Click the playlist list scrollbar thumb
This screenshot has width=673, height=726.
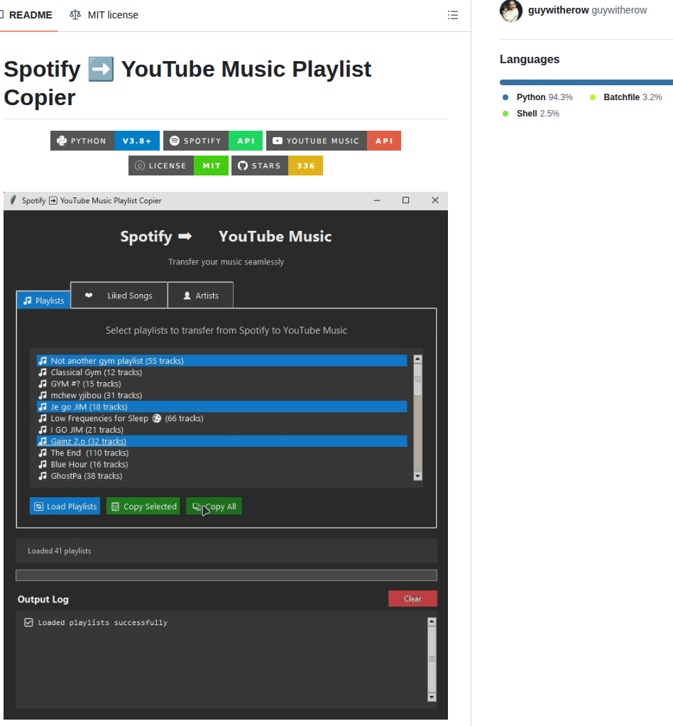click(x=417, y=380)
